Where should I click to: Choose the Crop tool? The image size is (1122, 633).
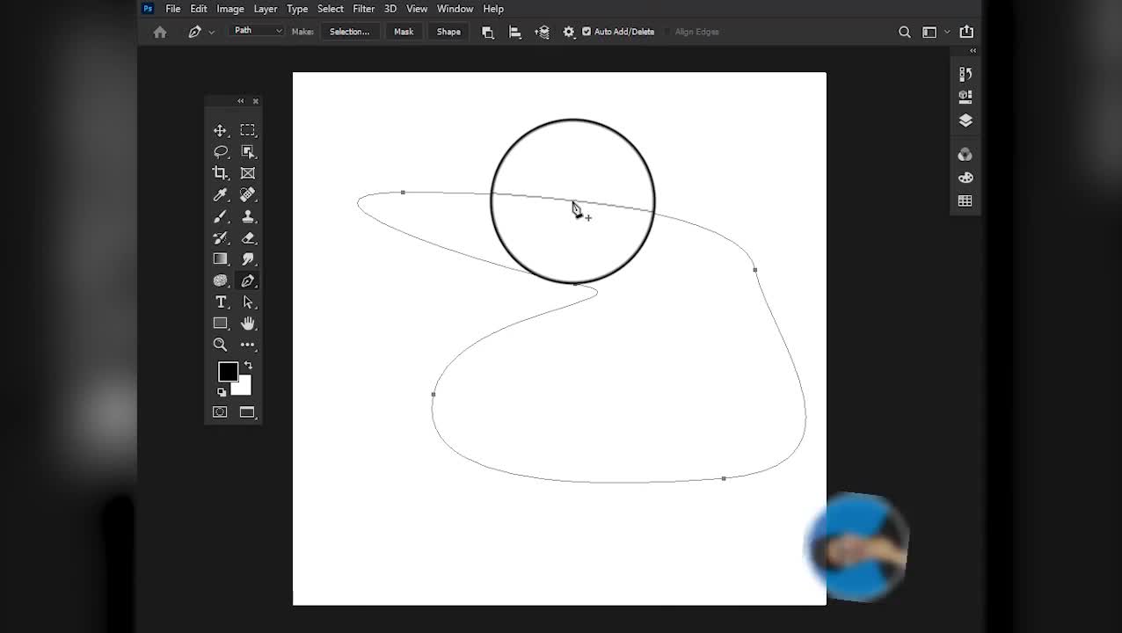[x=220, y=173]
